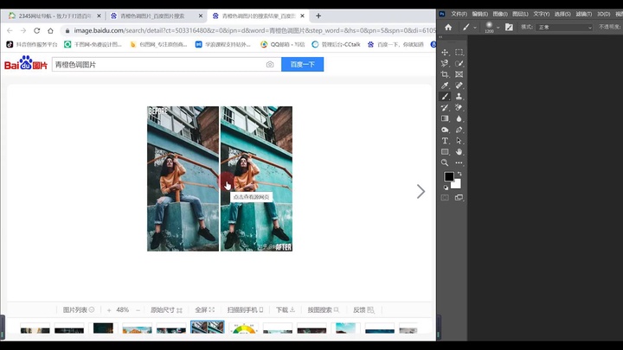Select the Zoom magnifier tool
Viewport: 623px width, 350px height.
click(446, 162)
